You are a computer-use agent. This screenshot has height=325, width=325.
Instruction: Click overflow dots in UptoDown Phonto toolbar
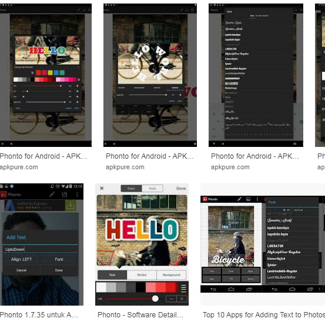click(77, 195)
